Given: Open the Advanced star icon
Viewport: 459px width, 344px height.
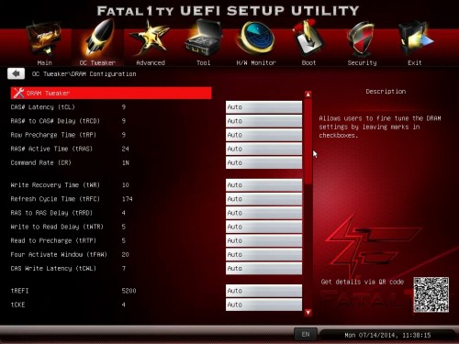Looking at the screenshot, I should click(x=151, y=39).
